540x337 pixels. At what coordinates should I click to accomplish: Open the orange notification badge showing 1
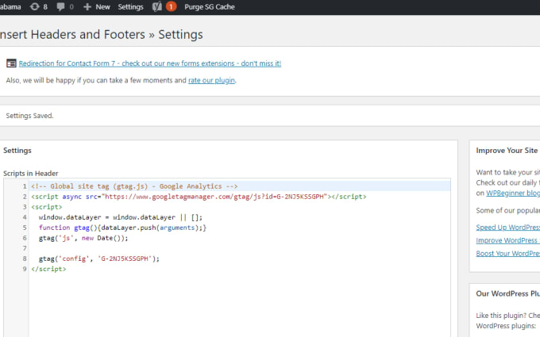[x=171, y=6]
